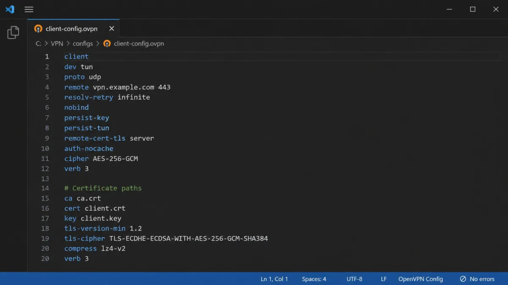The image size is (508, 285).
Task: Click the TLS-ECDHE-ECDSA cipher string
Action: point(188,239)
